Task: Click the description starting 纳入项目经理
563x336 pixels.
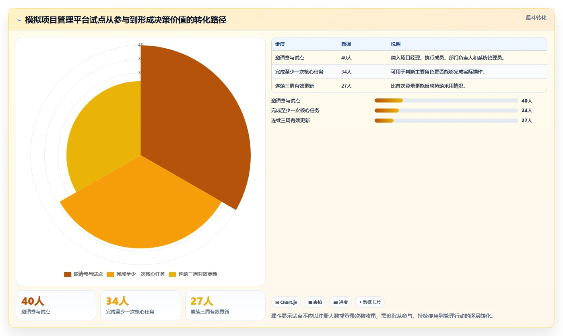Action: (x=448, y=58)
